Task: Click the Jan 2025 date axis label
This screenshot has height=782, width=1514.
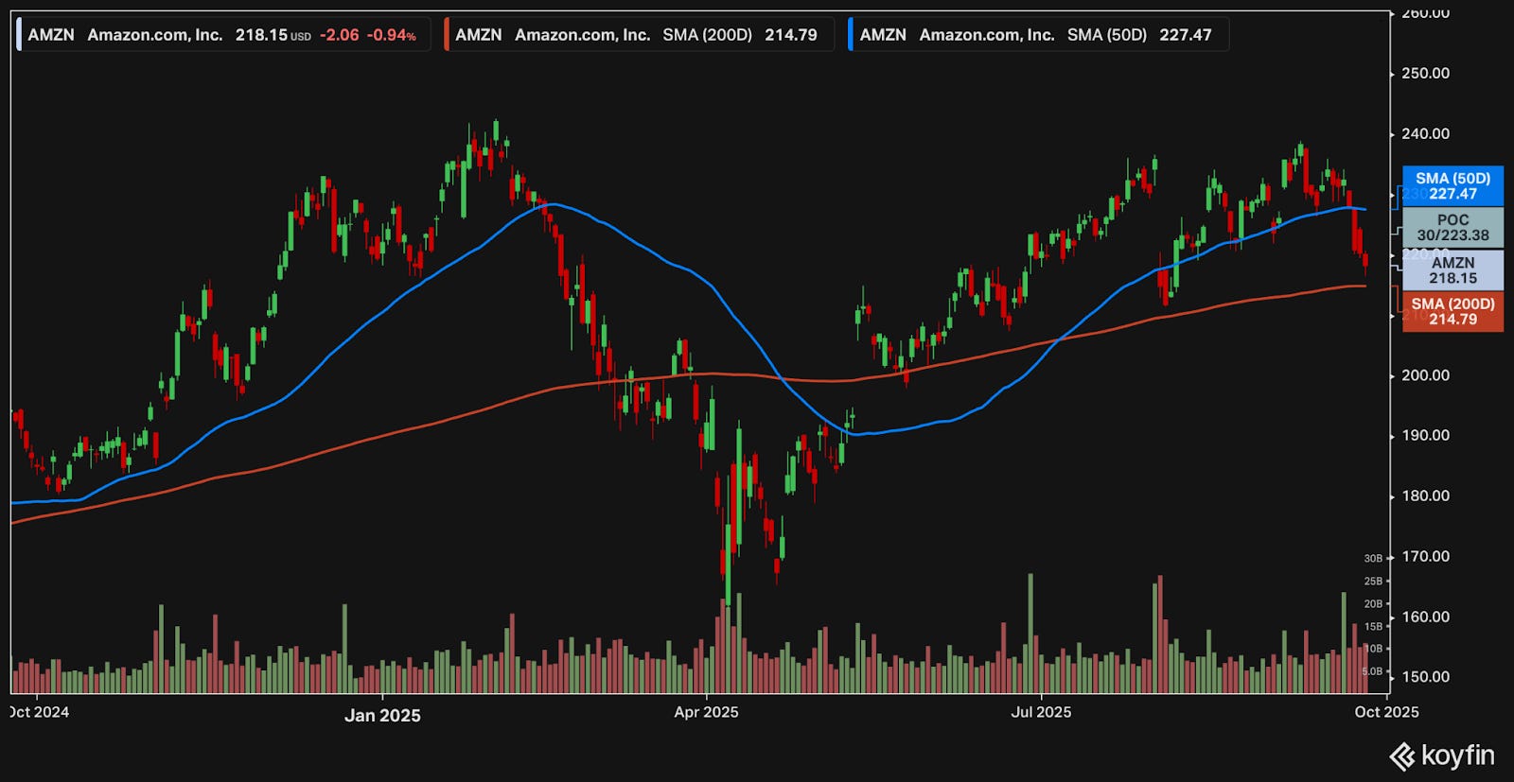Action: point(382,716)
